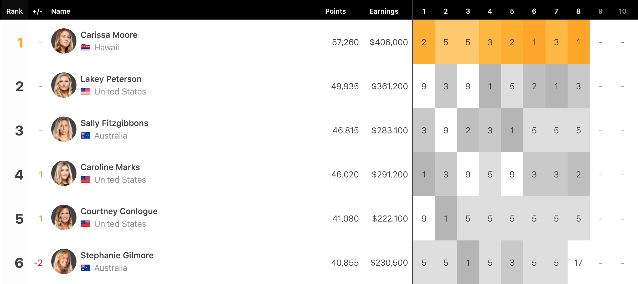Click the Earnings column header

tap(384, 11)
